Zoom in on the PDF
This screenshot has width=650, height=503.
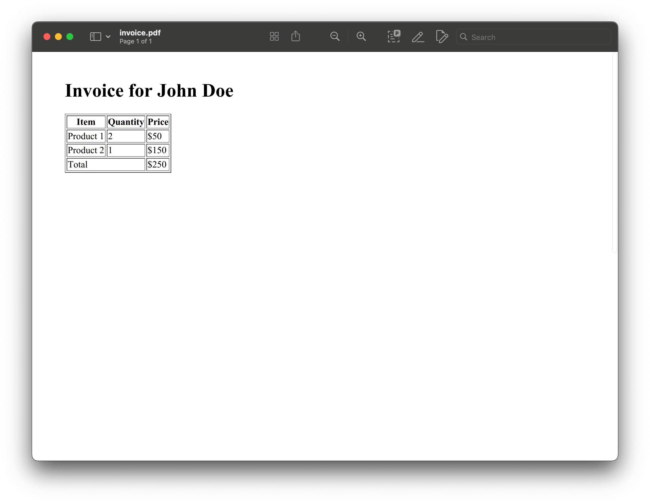tap(361, 36)
